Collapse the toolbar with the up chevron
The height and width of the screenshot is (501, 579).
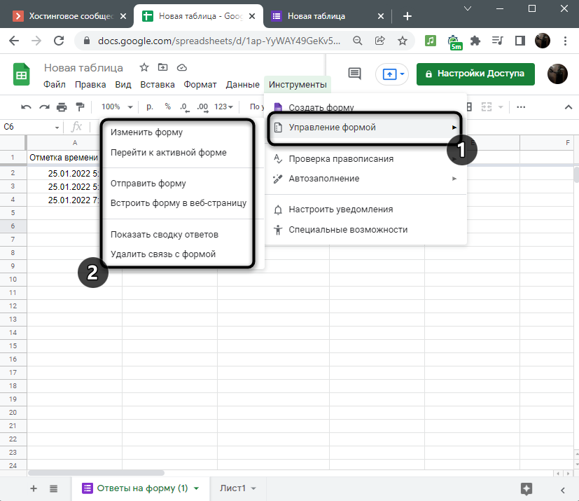pyautogui.click(x=568, y=107)
